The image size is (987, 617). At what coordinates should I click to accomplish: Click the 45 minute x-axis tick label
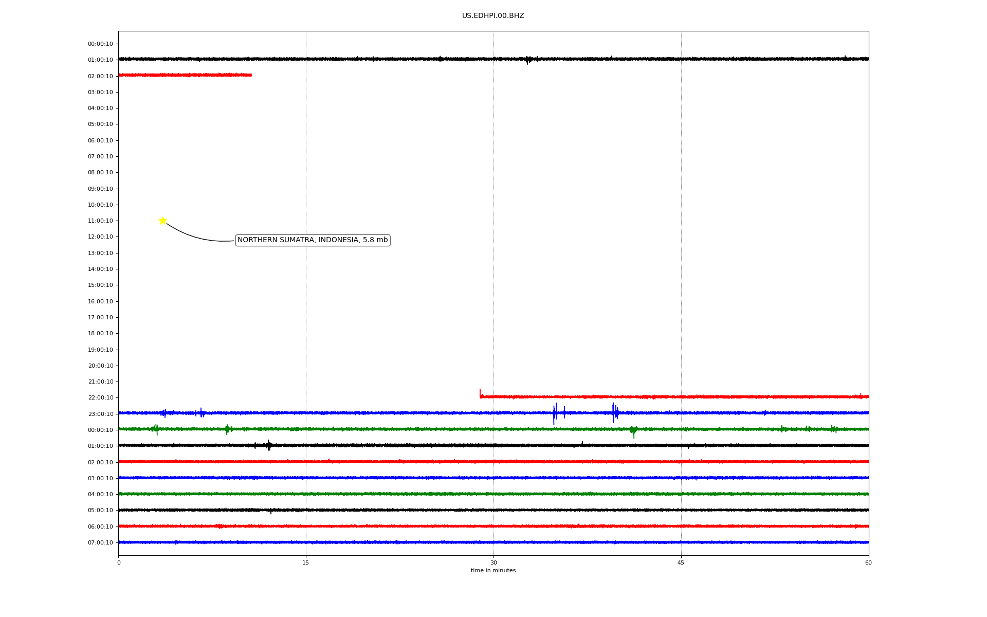click(x=681, y=562)
